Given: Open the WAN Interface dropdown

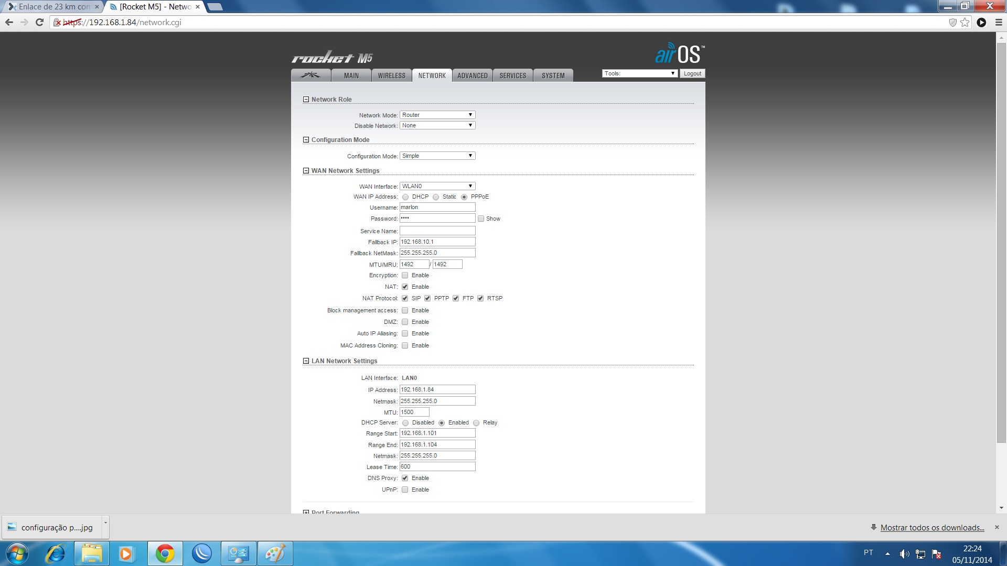Looking at the screenshot, I should point(437,186).
